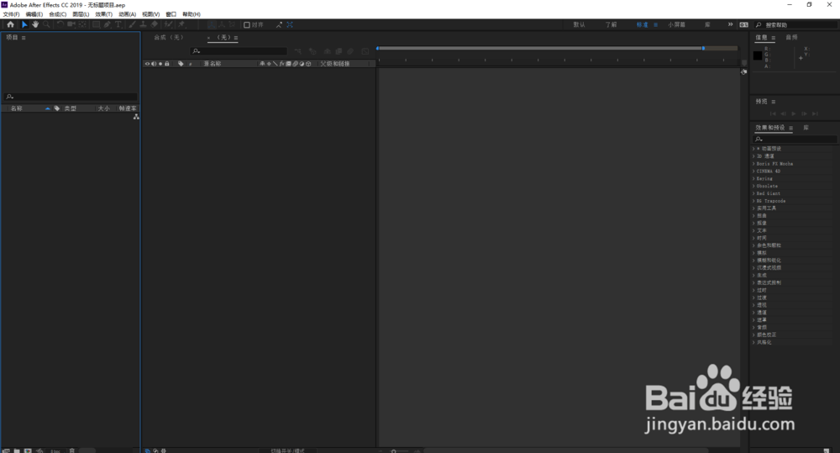Open the 编辑(E) menu
This screenshot has height=453, width=840.
[x=34, y=14]
